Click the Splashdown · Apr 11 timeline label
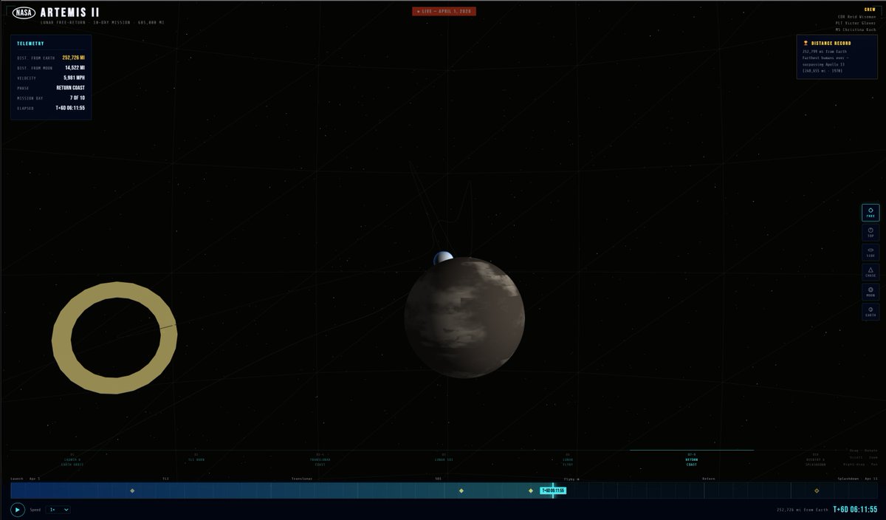This screenshot has height=520, width=886. 856,479
